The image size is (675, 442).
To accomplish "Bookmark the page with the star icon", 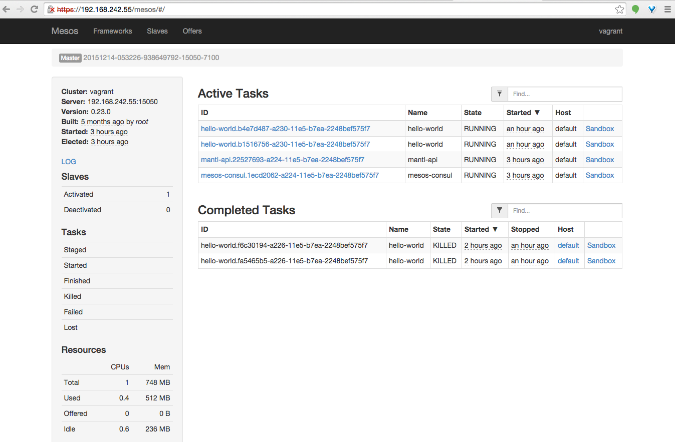I will click(x=620, y=9).
